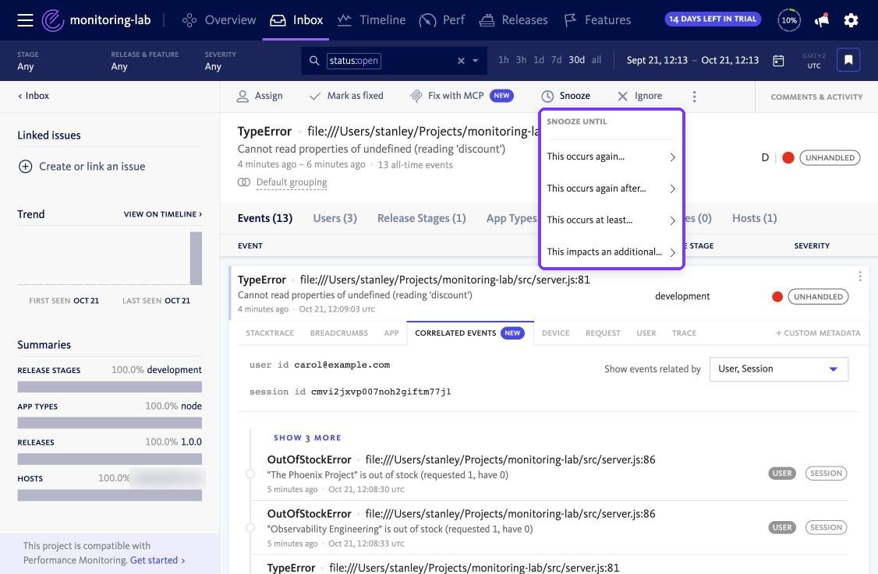
Task: Click the trend chart bar
Action: [x=196, y=259]
